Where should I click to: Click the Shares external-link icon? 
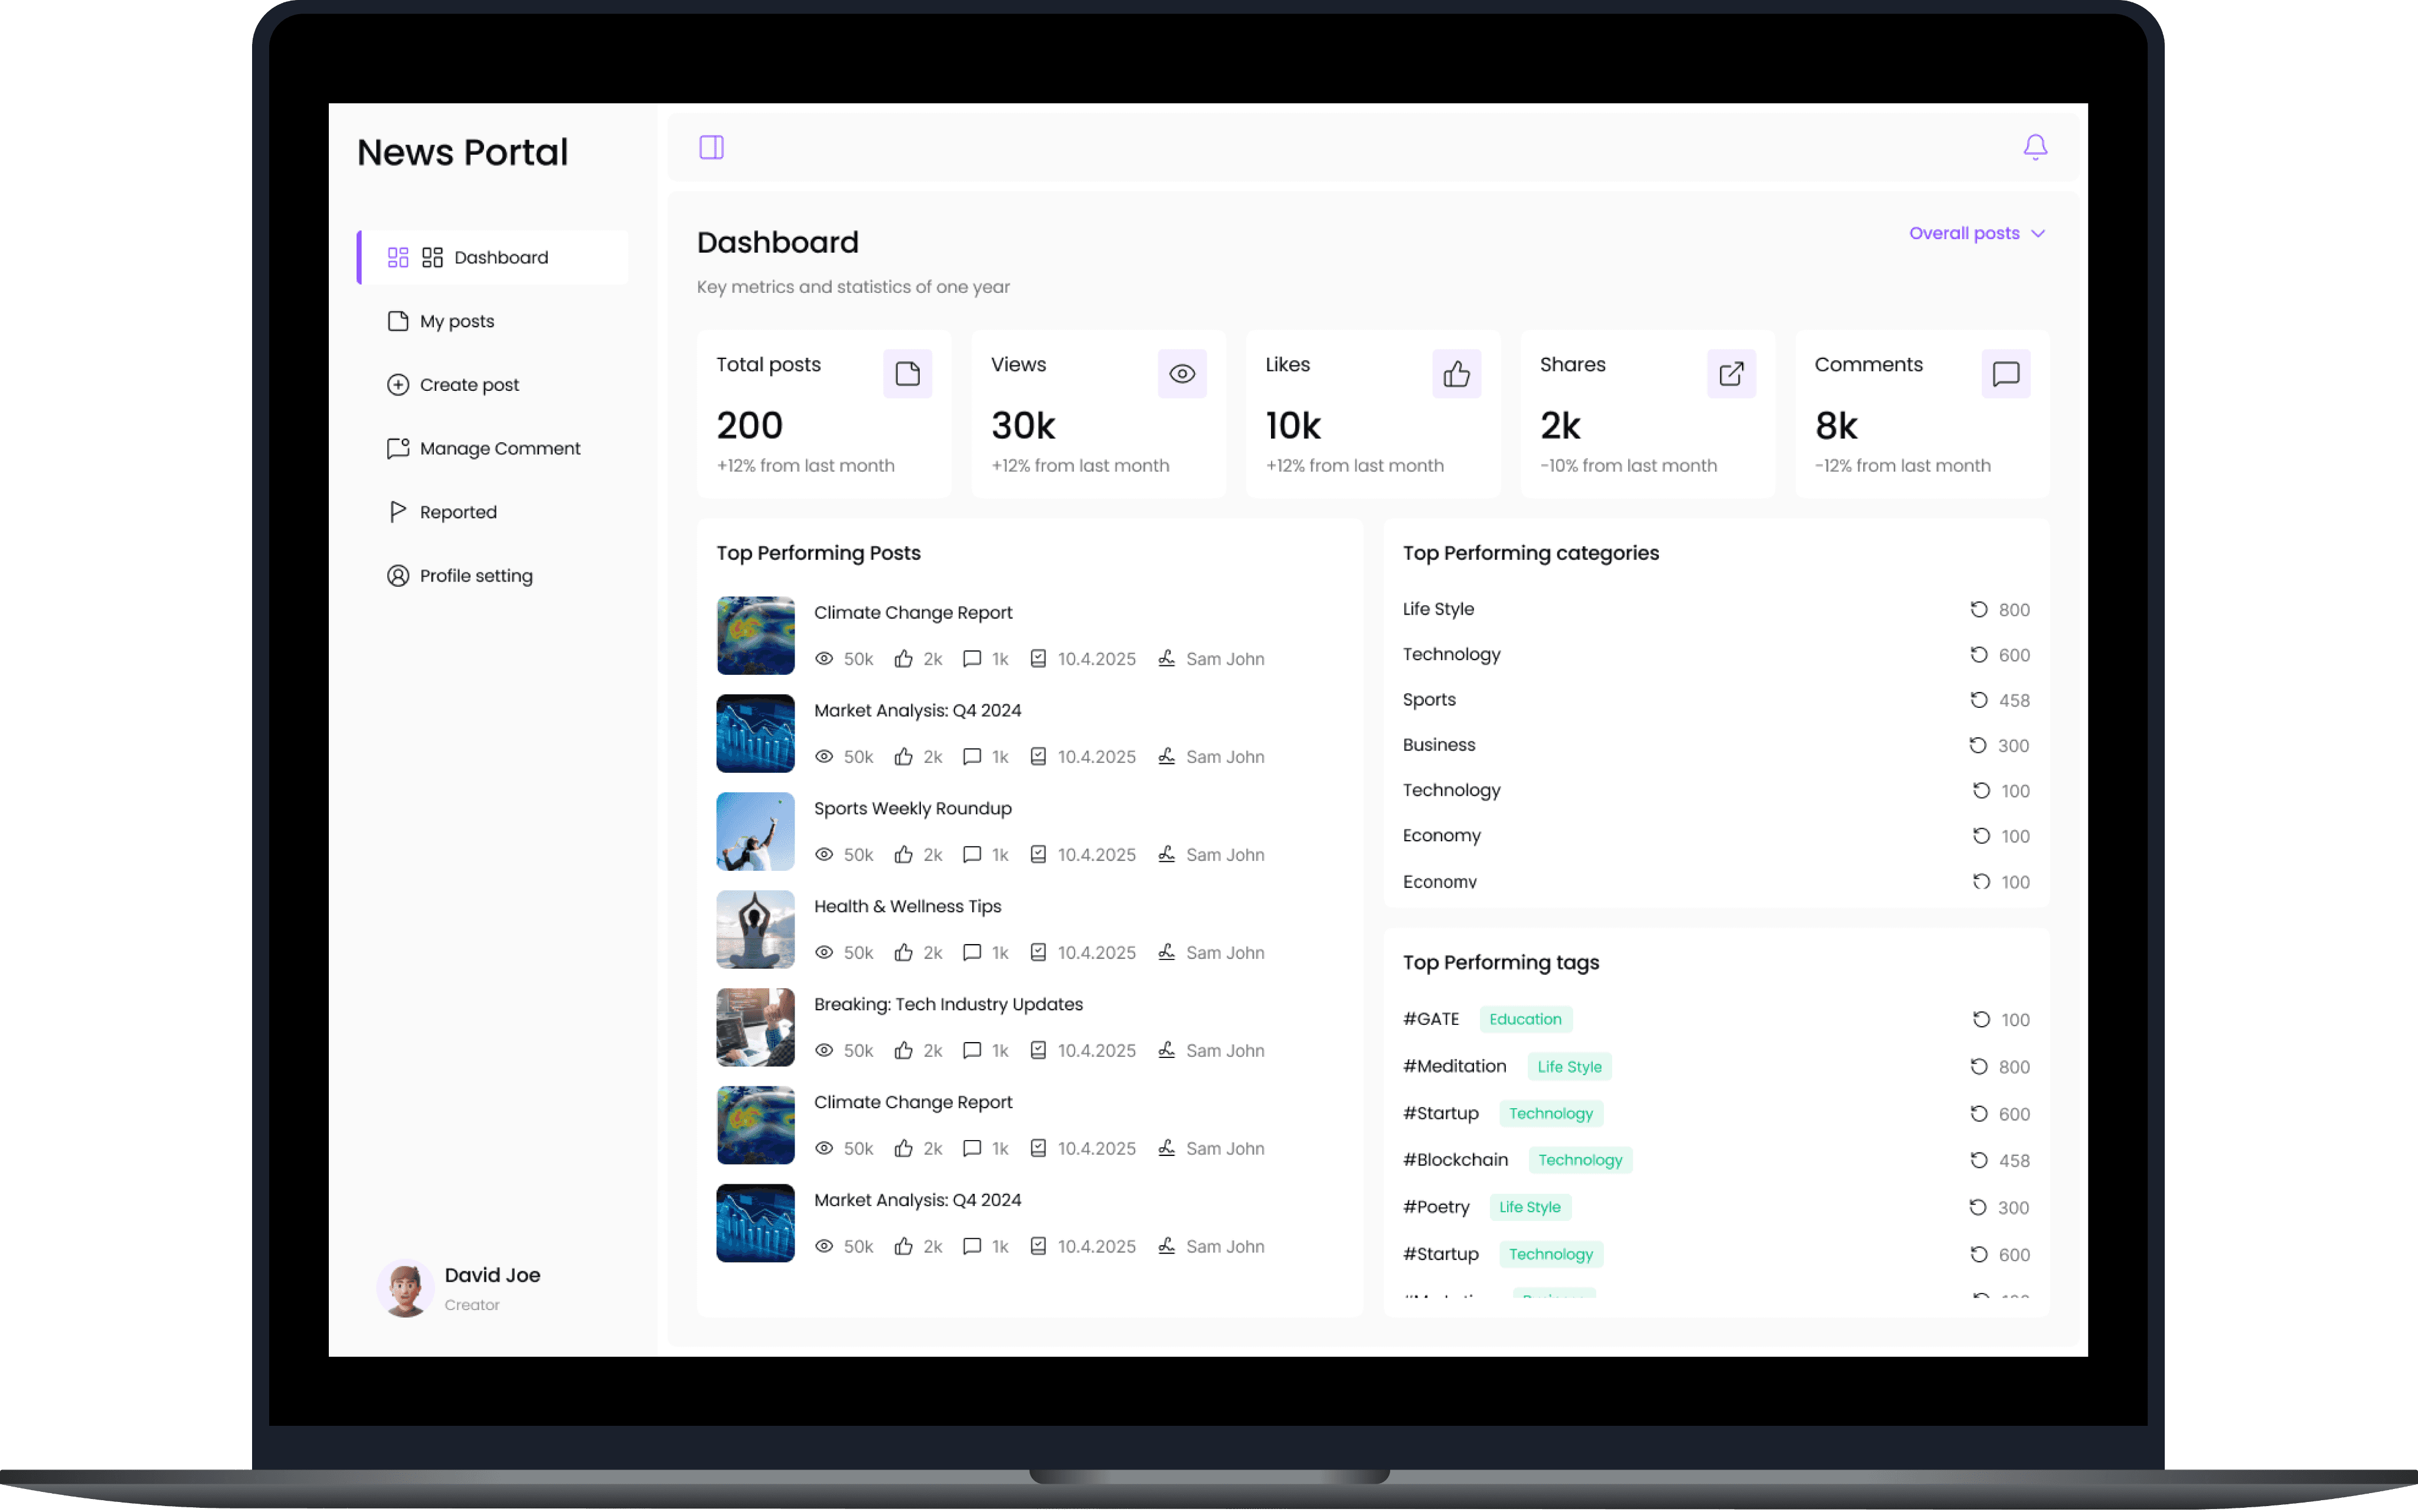click(x=1730, y=374)
